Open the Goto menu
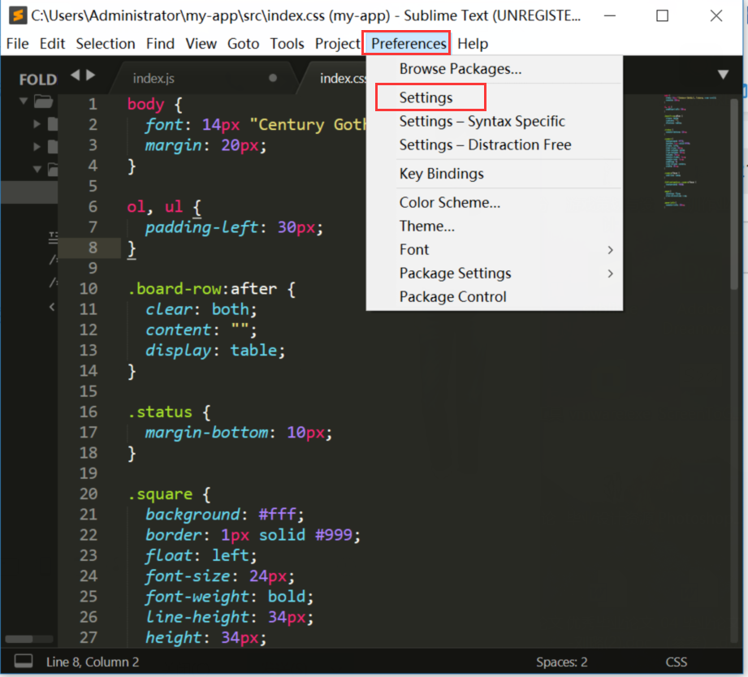Image resolution: width=748 pixels, height=677 pixels. [244, 43]
